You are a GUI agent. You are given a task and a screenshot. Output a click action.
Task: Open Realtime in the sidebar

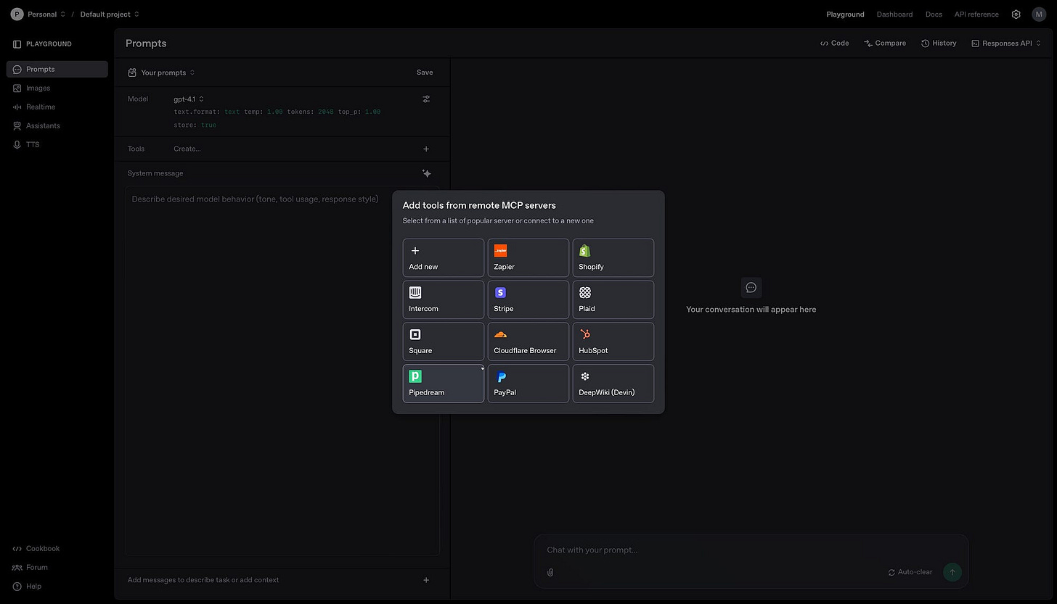(x=57, y=107)
